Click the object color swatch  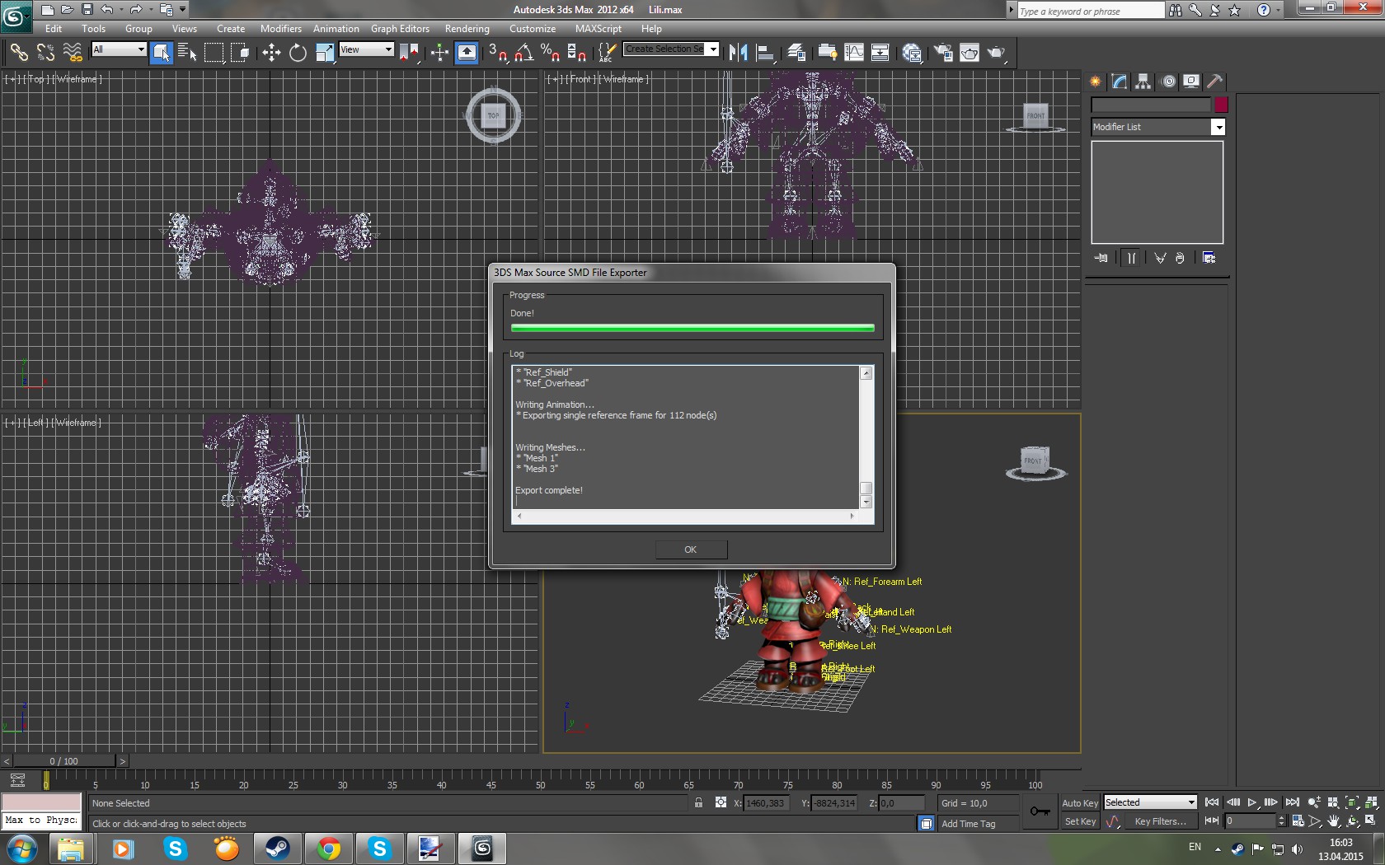click(x=1221, y=105)
